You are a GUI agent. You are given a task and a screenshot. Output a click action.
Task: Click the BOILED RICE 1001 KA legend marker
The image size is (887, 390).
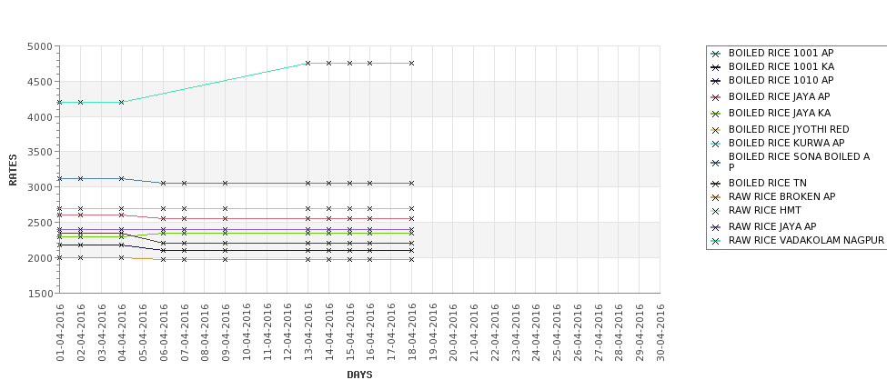pos(716,67)
